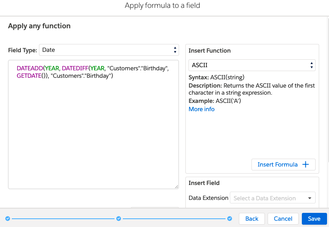This screenshot has width=329, height=227.
Task: Go Back to the previous step
Action: pos(251,219)
